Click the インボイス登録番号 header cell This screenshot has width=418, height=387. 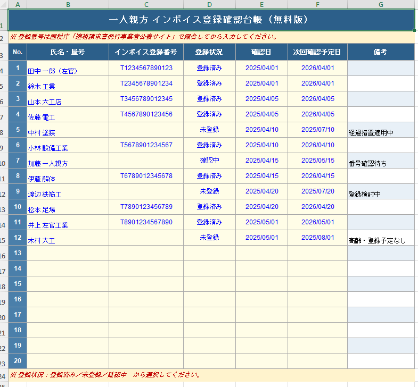[x=146, y=52]
